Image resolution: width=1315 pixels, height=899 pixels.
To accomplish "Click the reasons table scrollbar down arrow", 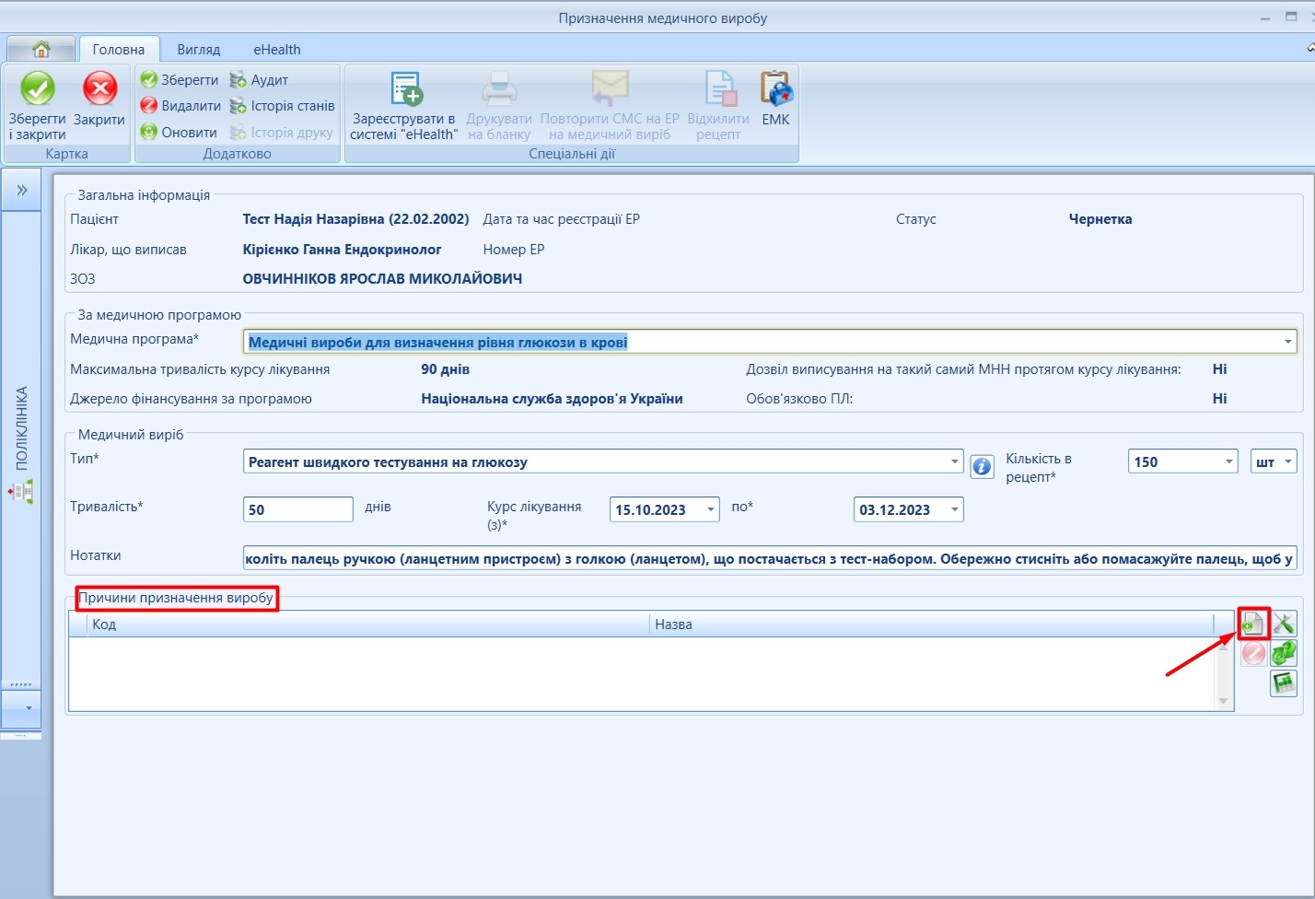I will click(x=1224, y=702).
